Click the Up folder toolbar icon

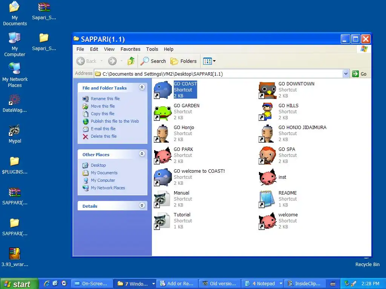[x=131, y=61]
